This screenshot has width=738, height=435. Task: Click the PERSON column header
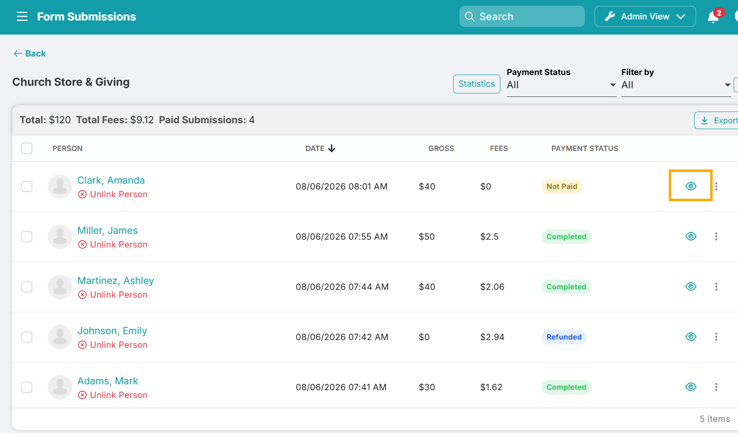coord(67,149)
